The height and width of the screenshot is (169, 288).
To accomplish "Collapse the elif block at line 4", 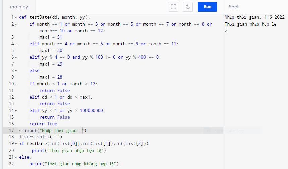I will 16,44.
